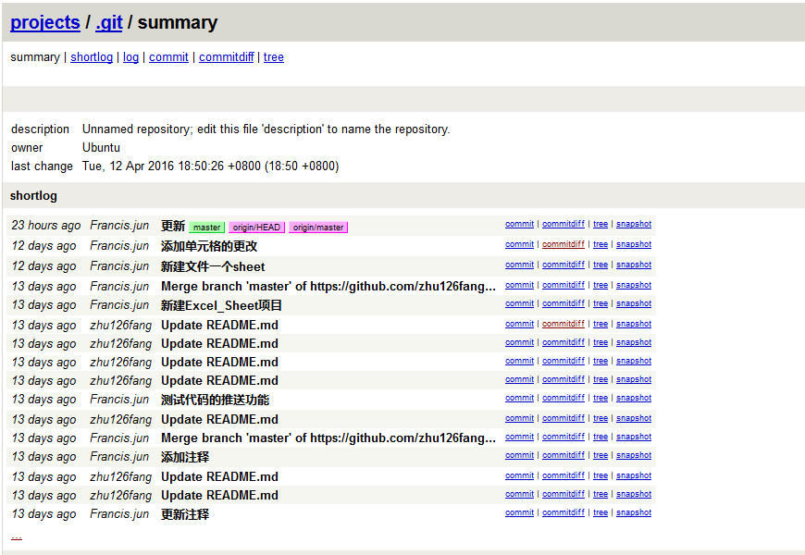Screen dimensions: 805x555
Task: Download snapshot of the 更新 commit
Action: (x=634, y=224)
